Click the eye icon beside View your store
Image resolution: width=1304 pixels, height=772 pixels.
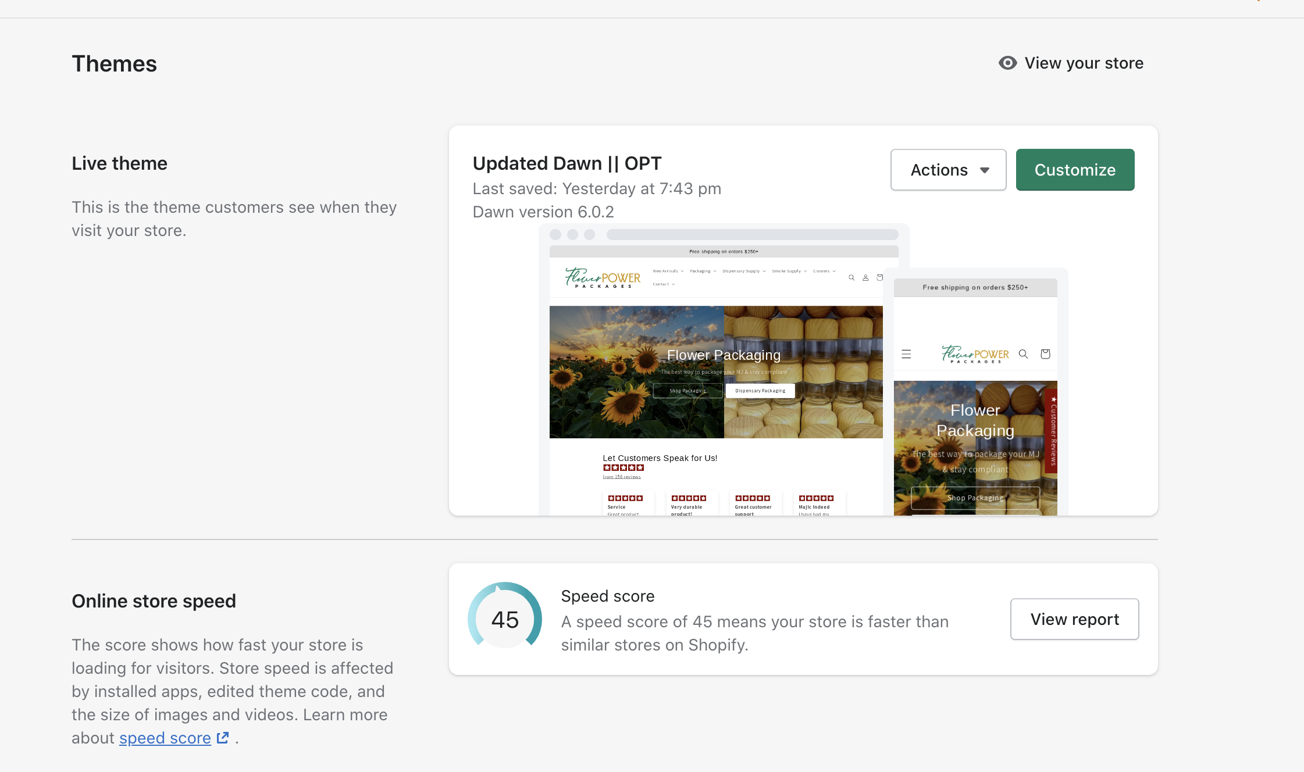pos(1007,63)
